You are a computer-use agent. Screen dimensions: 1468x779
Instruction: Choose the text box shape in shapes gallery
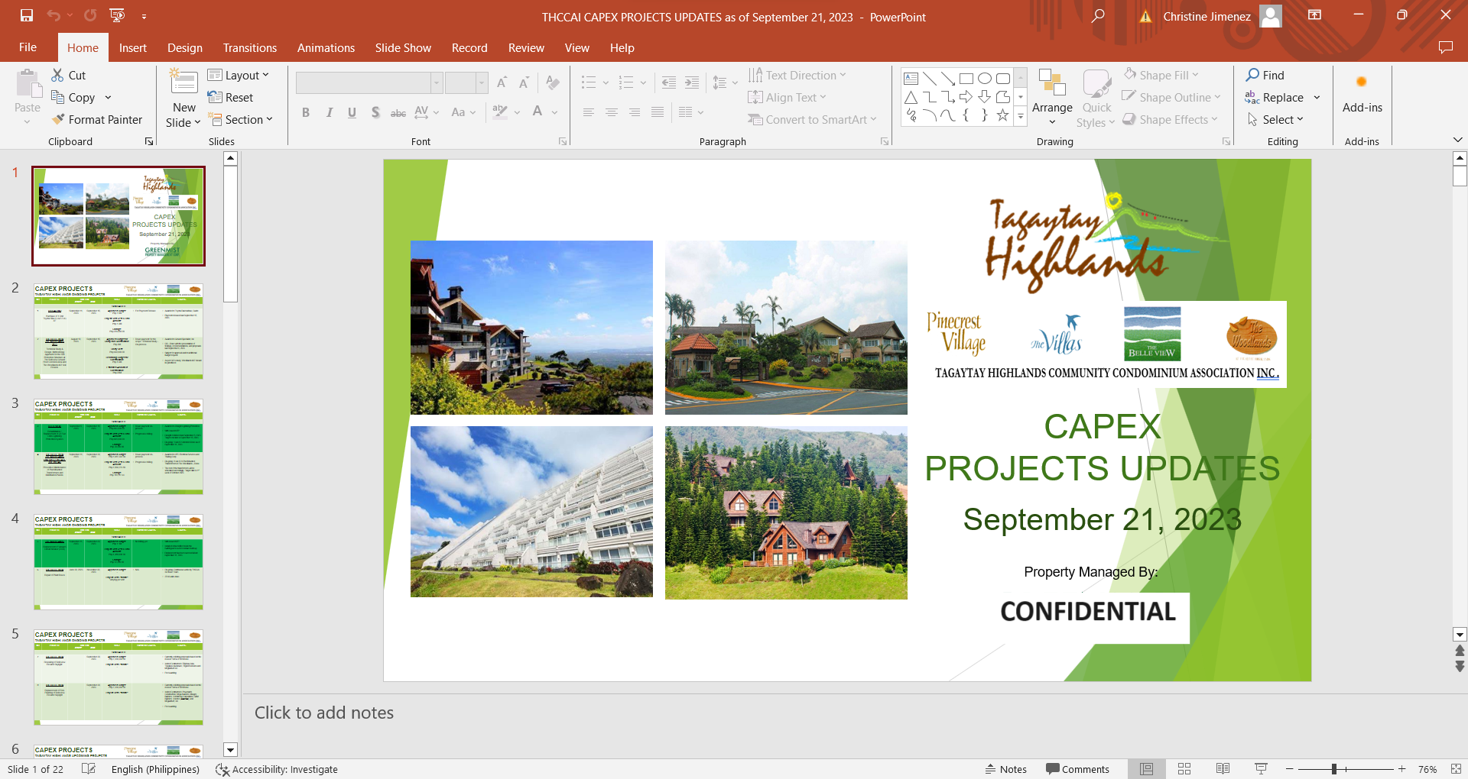pos(911,78)
